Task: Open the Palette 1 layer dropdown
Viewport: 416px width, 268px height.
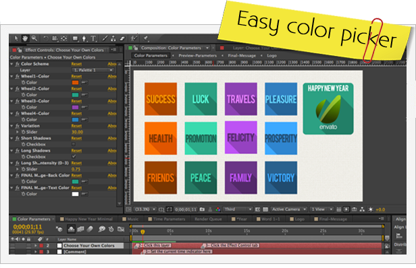Action: click(x=93, y=70)
